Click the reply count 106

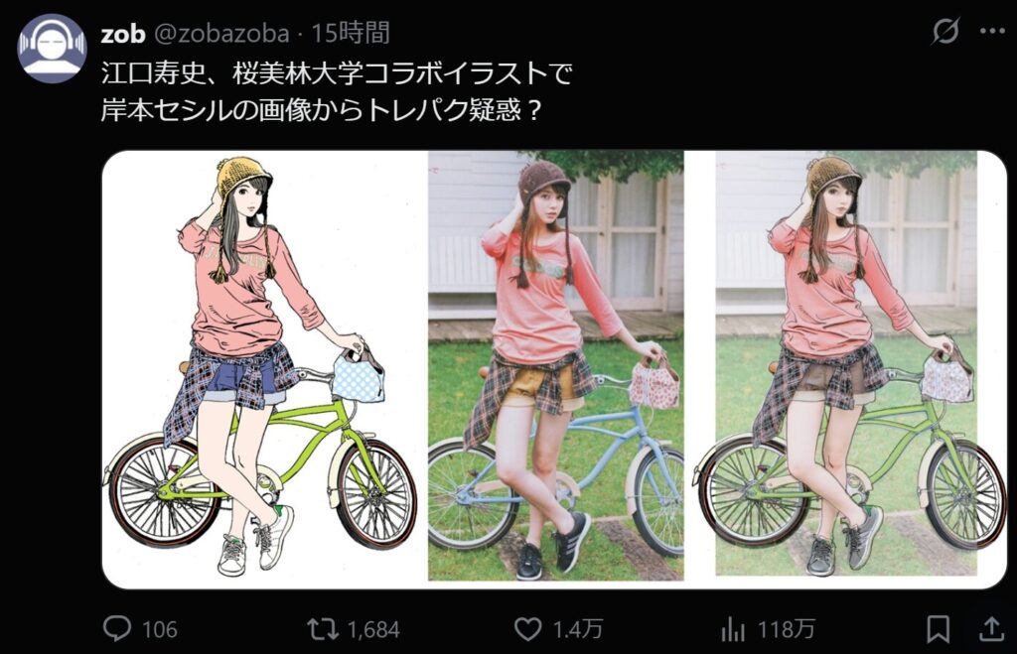(x=159, y=629)
